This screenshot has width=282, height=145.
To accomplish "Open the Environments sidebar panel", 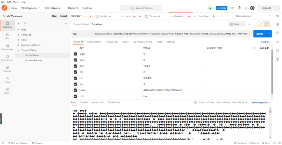I will (8, 47).
